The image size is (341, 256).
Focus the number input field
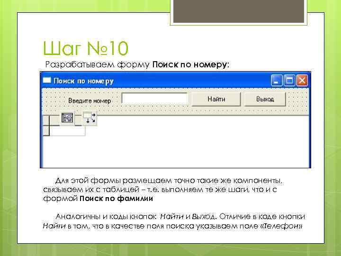pyautogui.click(x=154, y=98)
